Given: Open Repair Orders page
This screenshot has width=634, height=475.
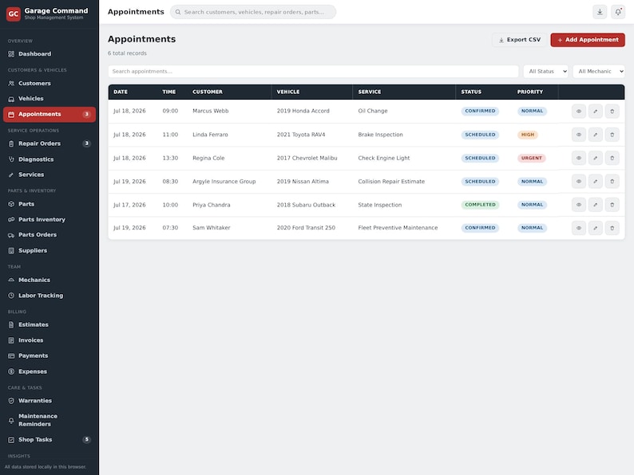Looking at the screenshot, I should click(x=50, y=143).
